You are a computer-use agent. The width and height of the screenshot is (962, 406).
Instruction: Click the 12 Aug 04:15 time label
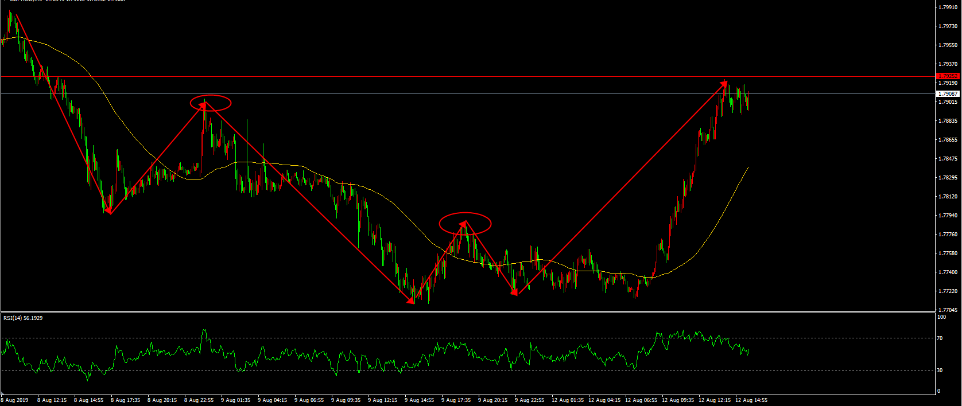pos(604,400)
